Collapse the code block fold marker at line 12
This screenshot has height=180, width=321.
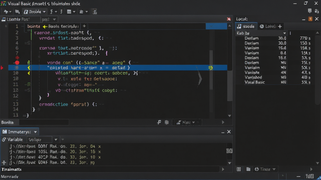pyautogui.click(x=28, y=90)
